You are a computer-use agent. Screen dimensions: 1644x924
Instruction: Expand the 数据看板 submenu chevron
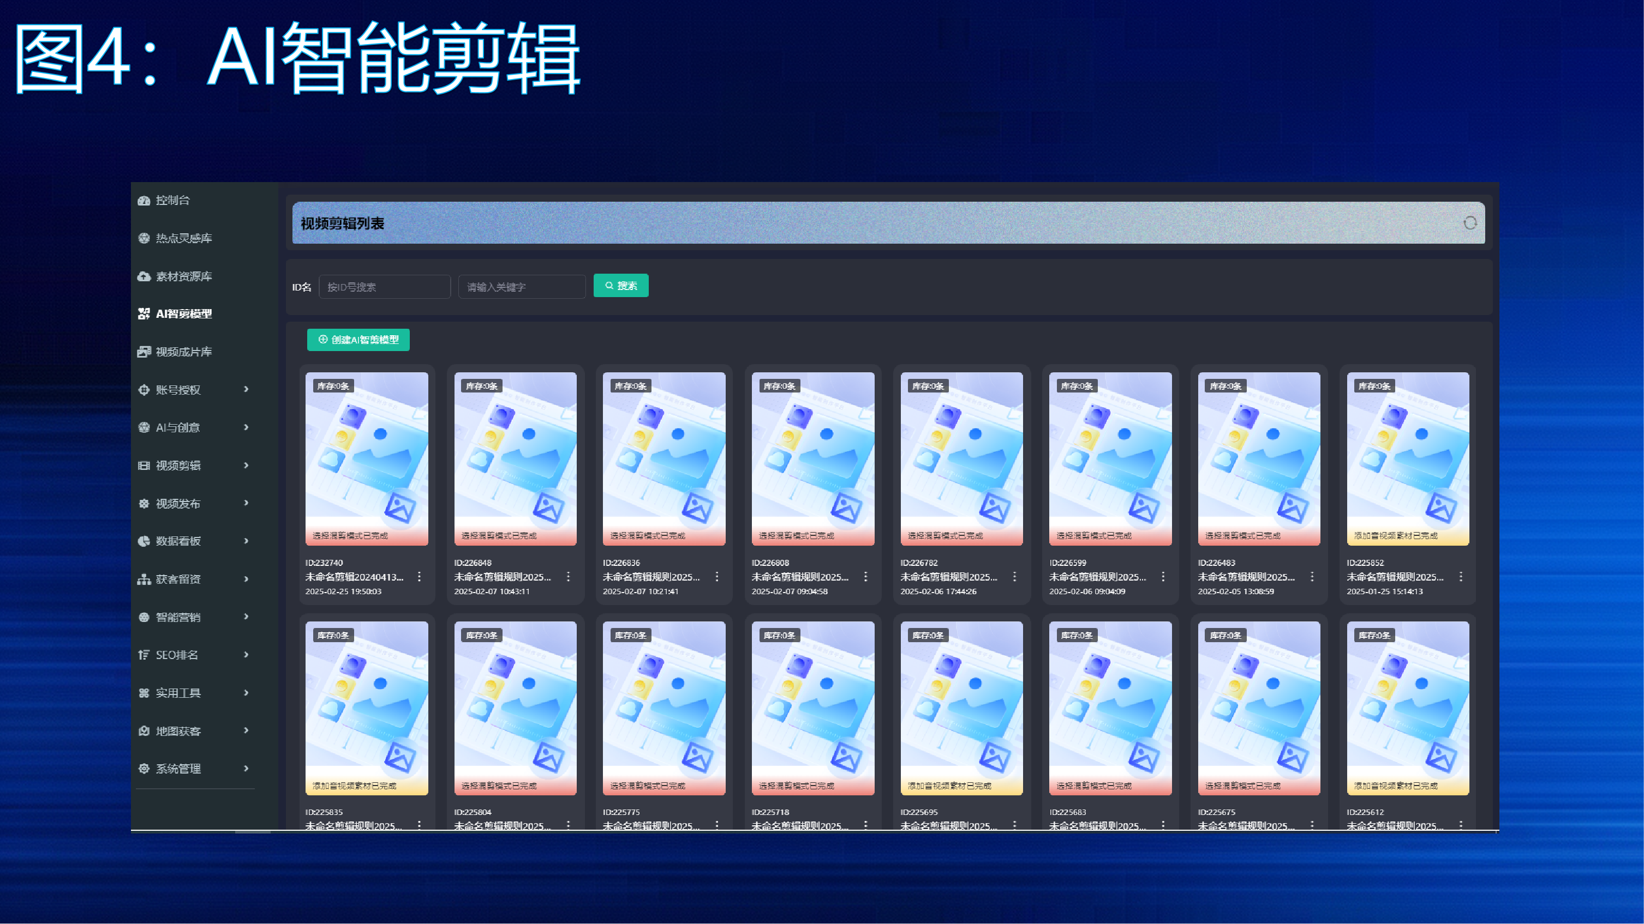(x=246, y=541)
